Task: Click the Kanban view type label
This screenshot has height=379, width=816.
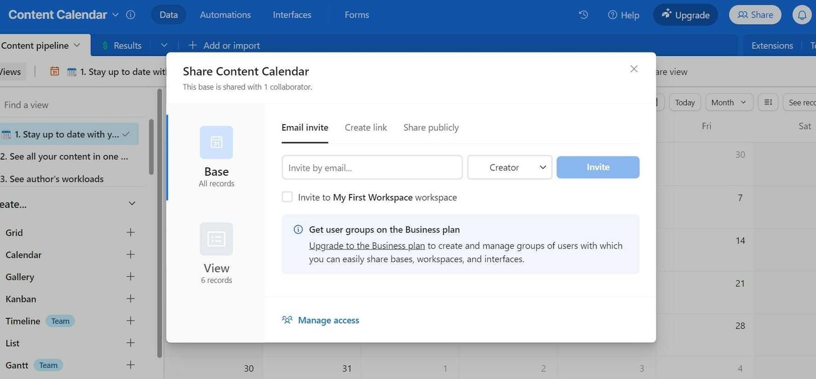Action: tap(21, 299)
